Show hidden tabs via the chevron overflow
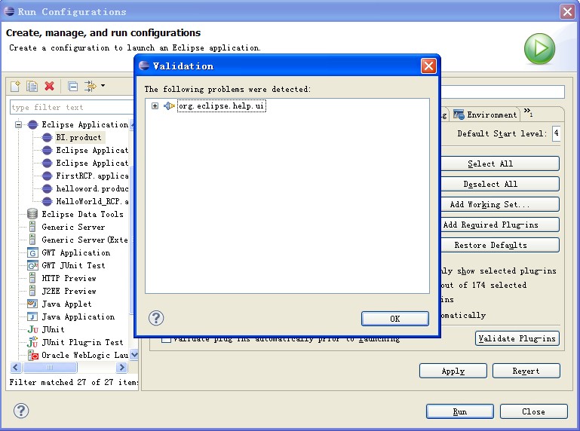Screen dimensions: 580x431 [x=528, y=112]
